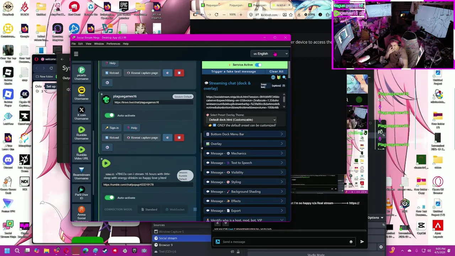Click the trovo.live chat URL field
The image size is (455, 256).
[x=153, y=102]
